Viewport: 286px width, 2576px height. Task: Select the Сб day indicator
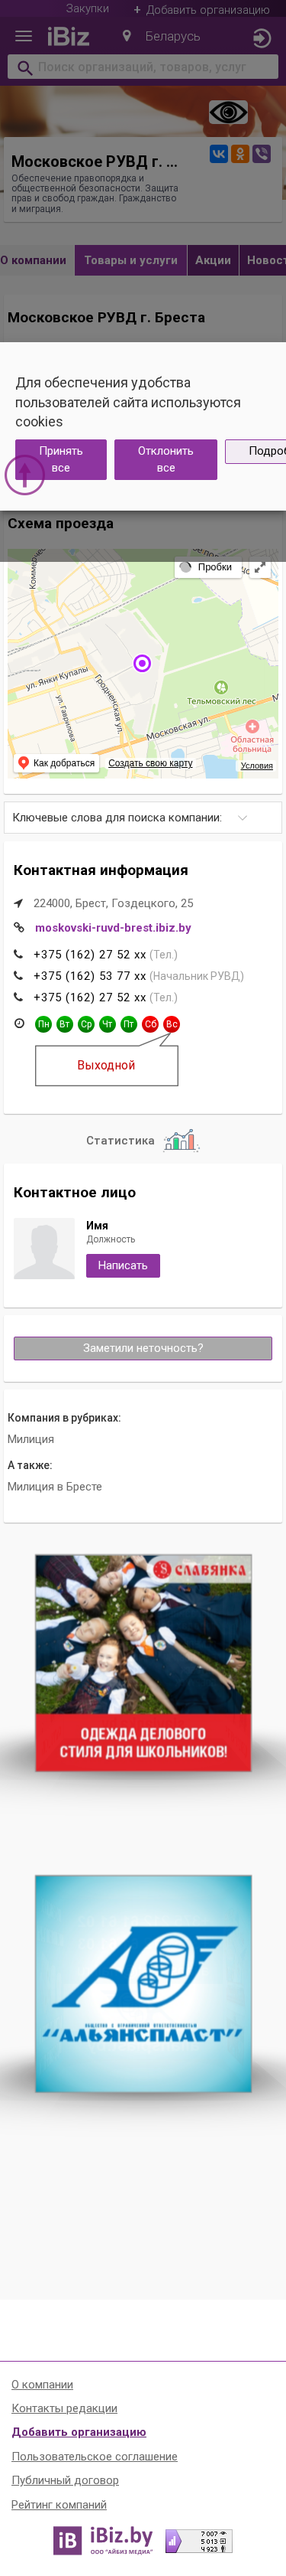tap(150, 1024)
